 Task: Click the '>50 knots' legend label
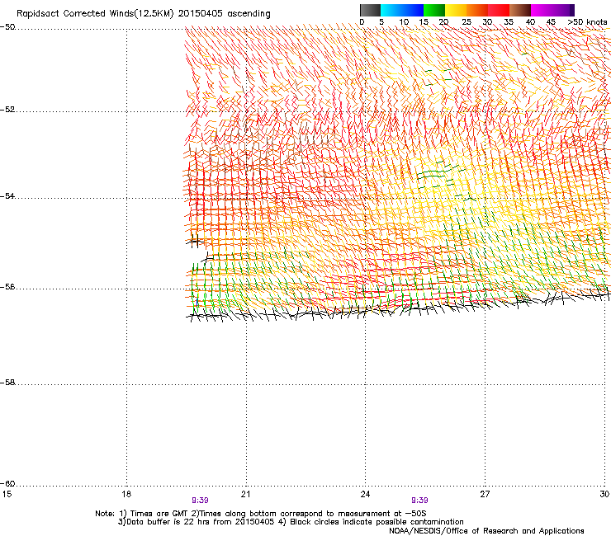pos(587,22)
